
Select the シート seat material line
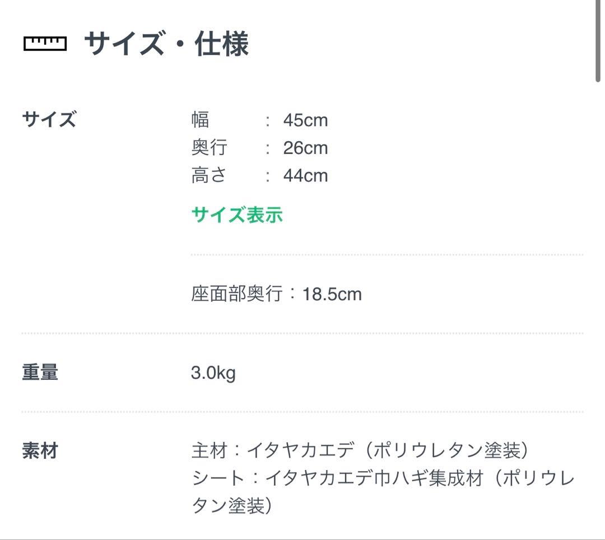click(386, 477)
